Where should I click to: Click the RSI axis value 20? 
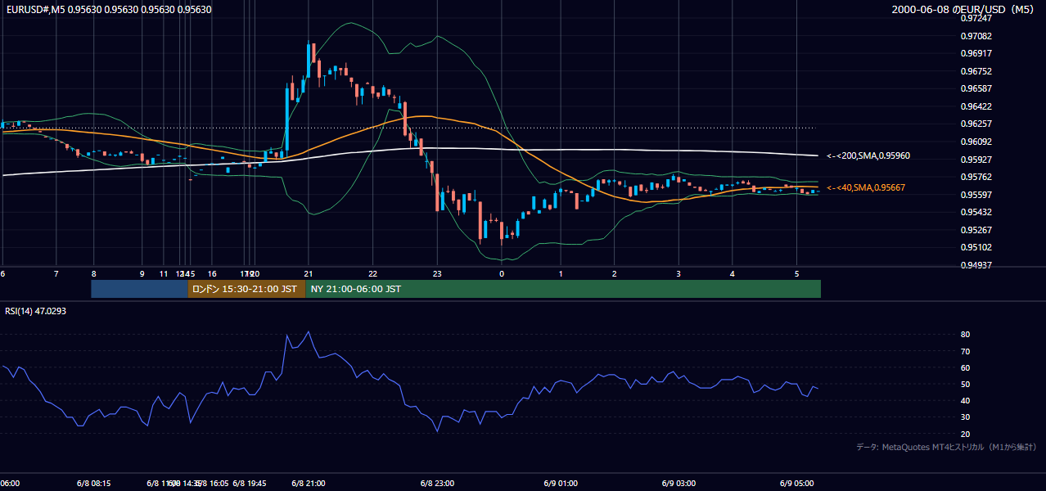[x=965, y=434]
